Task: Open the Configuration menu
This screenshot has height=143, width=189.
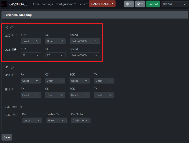Action: (65, 4)
